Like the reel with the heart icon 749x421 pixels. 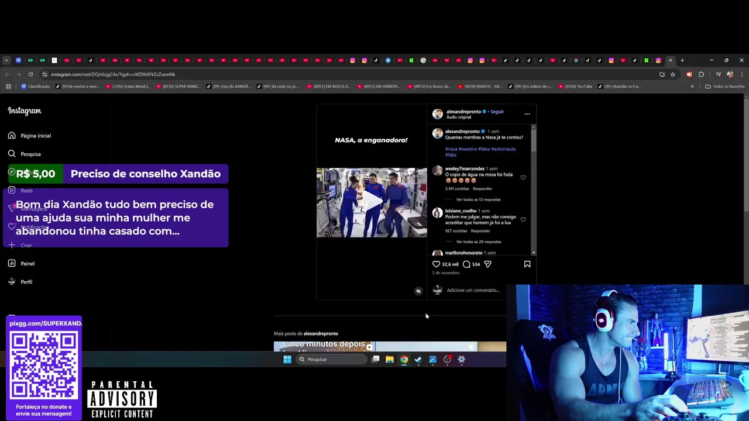pos(436,264)
